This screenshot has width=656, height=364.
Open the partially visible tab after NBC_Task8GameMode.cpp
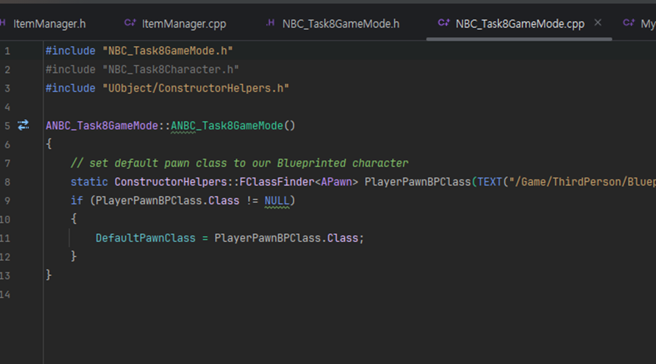(639, 24)
